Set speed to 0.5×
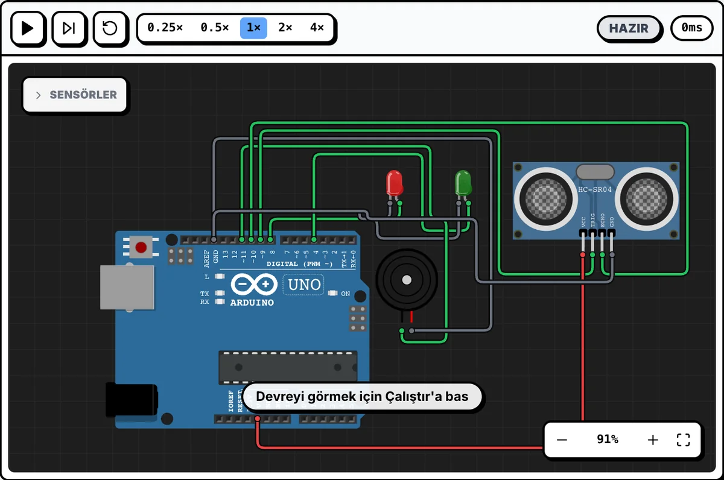724x480 pixels. tap(214, 28)
